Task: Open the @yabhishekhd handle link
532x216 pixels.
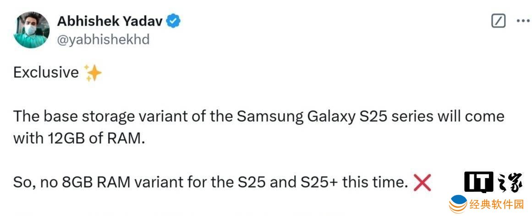Action: 103,39
